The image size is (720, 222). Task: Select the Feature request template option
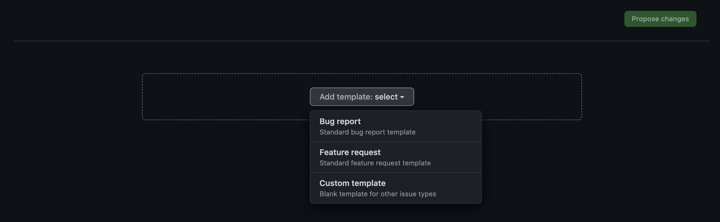coord(396,157)
